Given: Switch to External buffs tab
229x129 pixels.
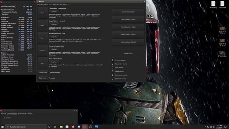Looking at the screenshot, I should click(22, 114).
